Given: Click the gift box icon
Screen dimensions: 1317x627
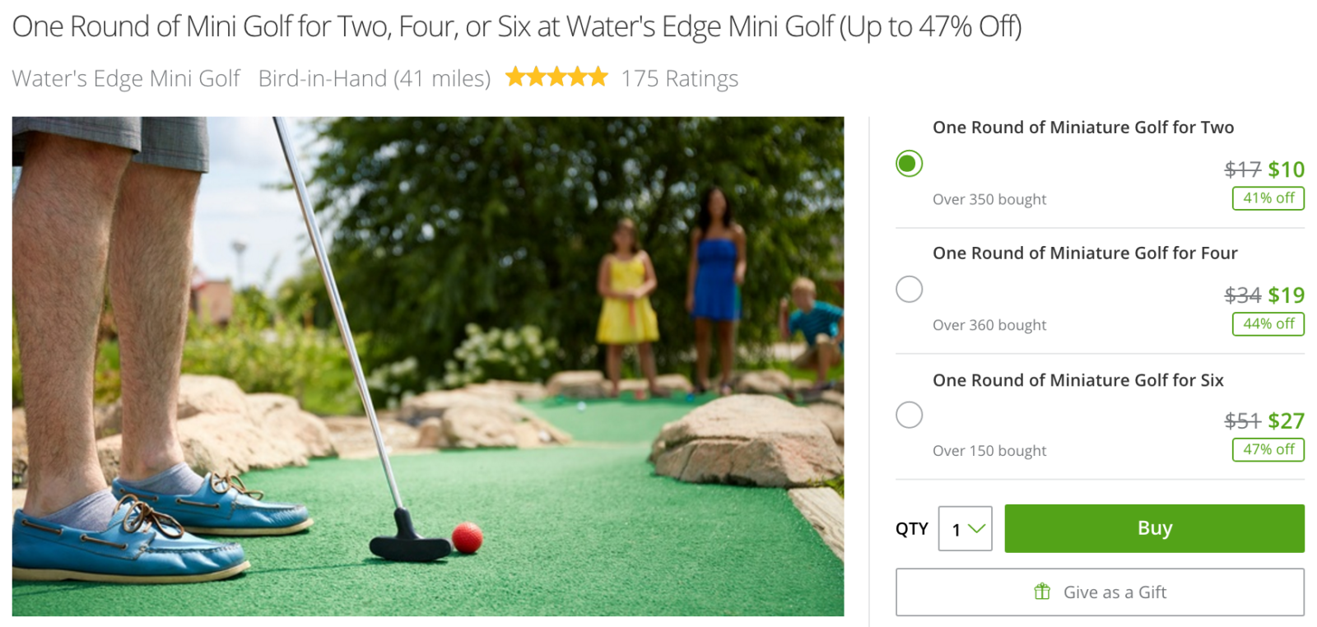Looking at the screenshot, I should 1042,592.
